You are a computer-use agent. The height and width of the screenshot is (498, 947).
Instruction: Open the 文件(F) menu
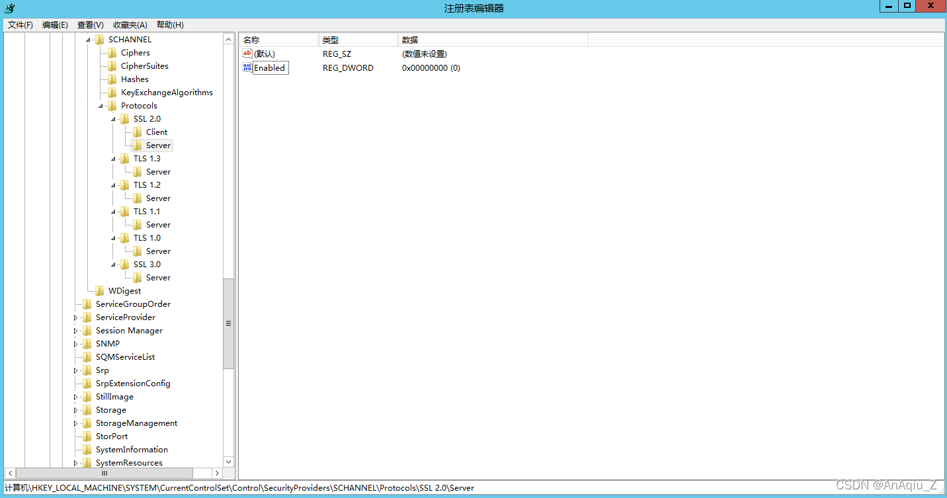click(x=21, y=24)
